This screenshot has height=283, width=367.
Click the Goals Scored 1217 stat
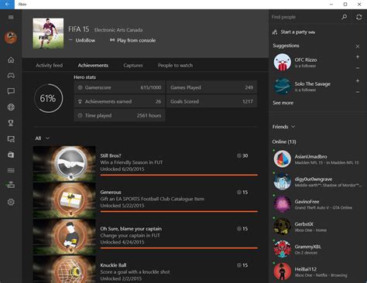click(x=211, y=101)
